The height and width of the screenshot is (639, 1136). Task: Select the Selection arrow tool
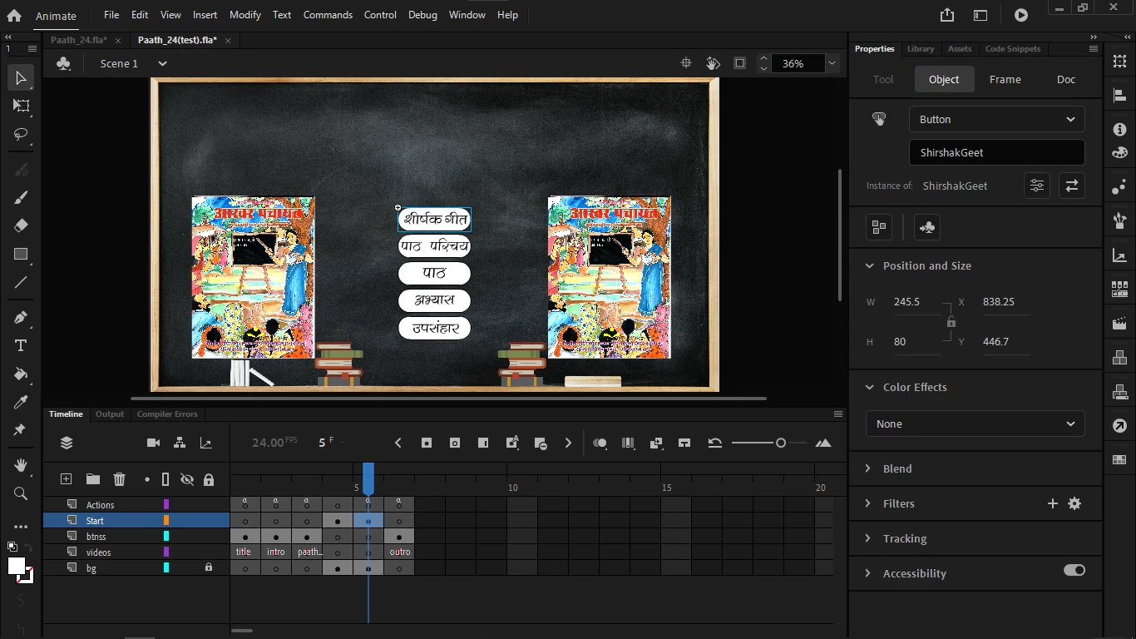[x=21, y=78]
